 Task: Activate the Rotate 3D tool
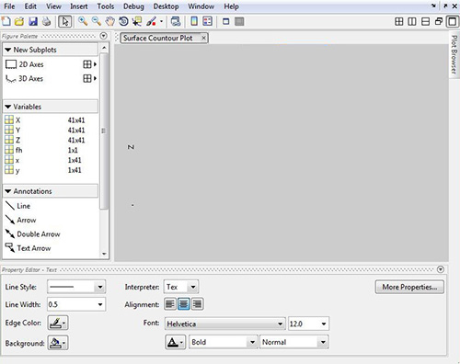point(123,21)
